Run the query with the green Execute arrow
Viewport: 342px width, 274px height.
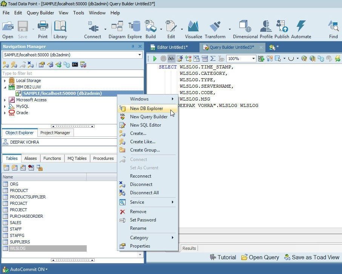pos(155,59)
